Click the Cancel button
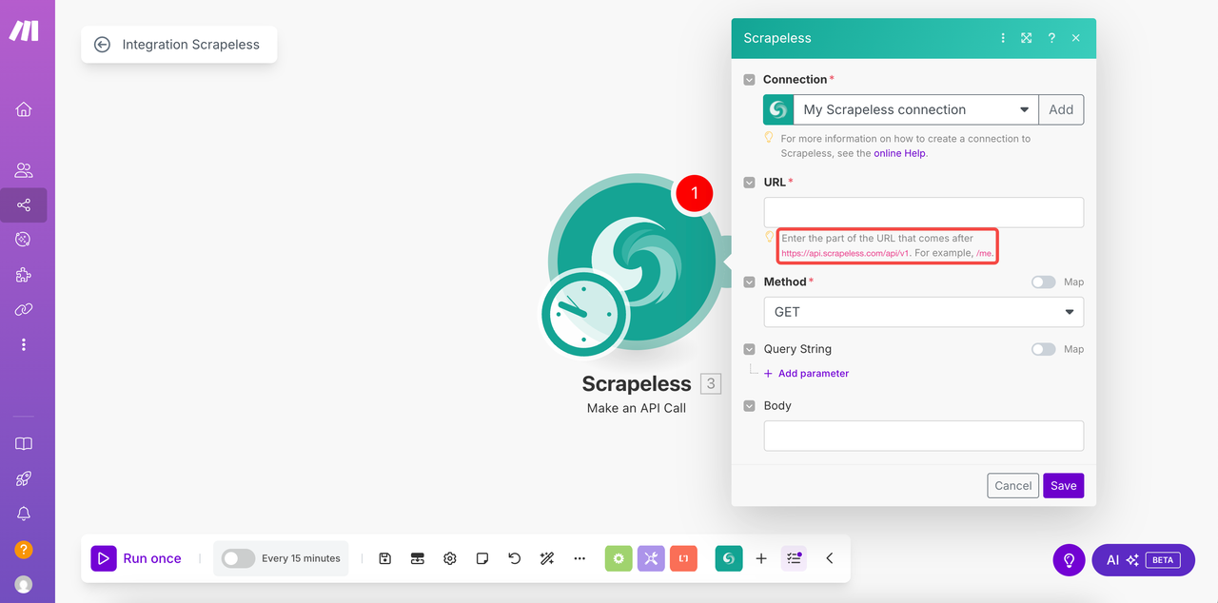The width and height of the screenshot is (1218, 603). (x=1013, y=485)
